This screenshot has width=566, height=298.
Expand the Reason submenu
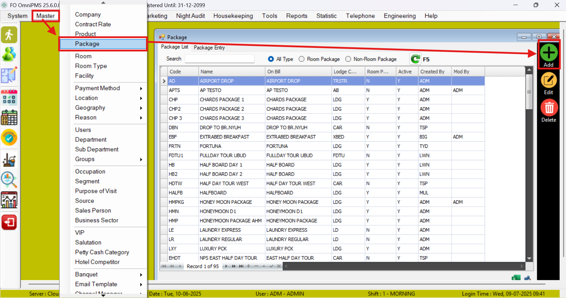(103, 117)
